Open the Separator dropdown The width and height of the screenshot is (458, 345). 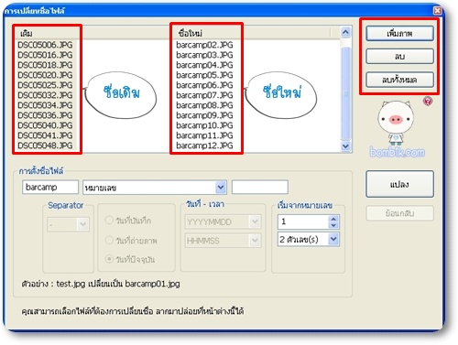click(82, 224)
